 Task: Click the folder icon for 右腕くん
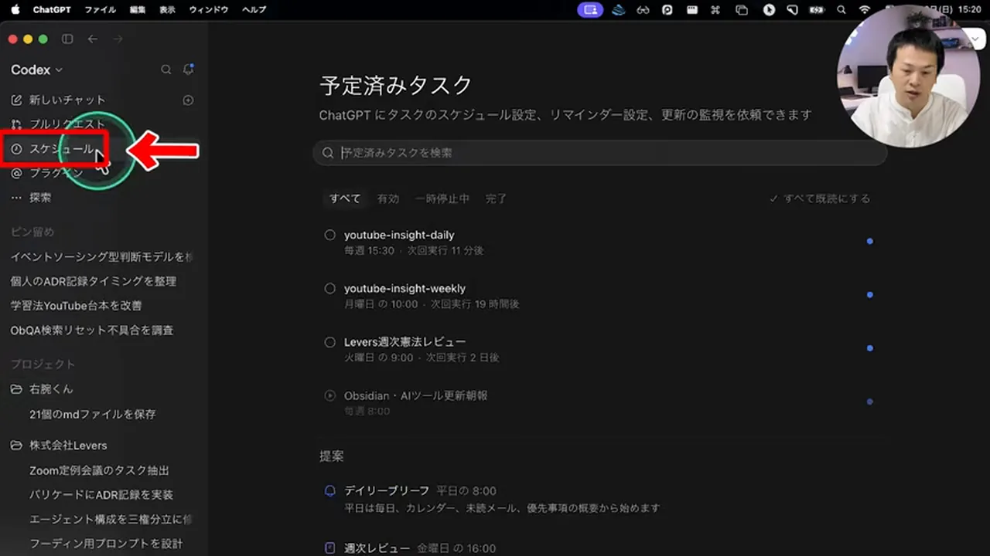16,389
